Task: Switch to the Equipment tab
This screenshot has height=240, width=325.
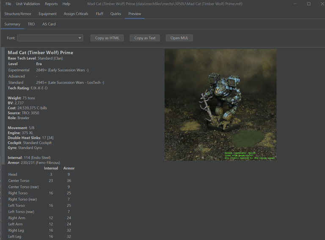Action: pyautogui.click(x=47, y=14)
